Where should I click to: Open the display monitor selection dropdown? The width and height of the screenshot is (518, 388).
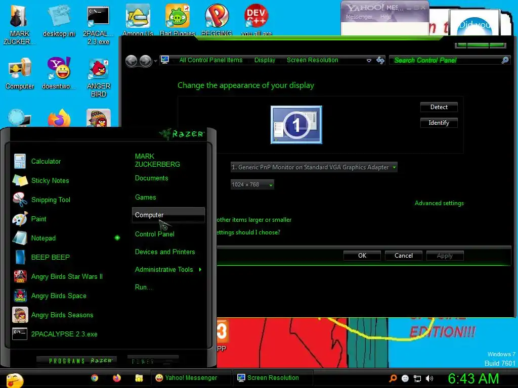pos(314,167)
